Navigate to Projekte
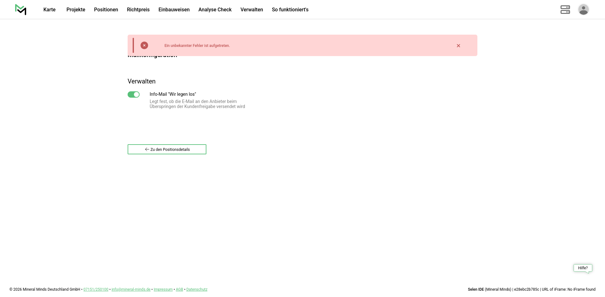 tap(76, 9)
